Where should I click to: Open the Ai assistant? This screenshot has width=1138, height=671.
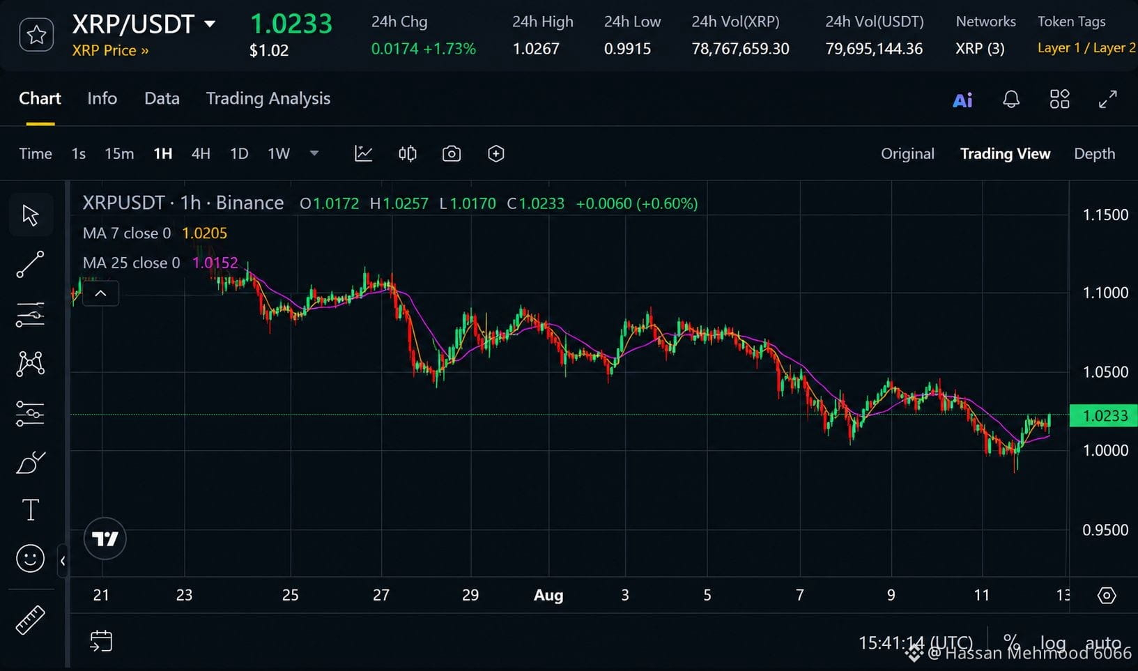[962, 100]
